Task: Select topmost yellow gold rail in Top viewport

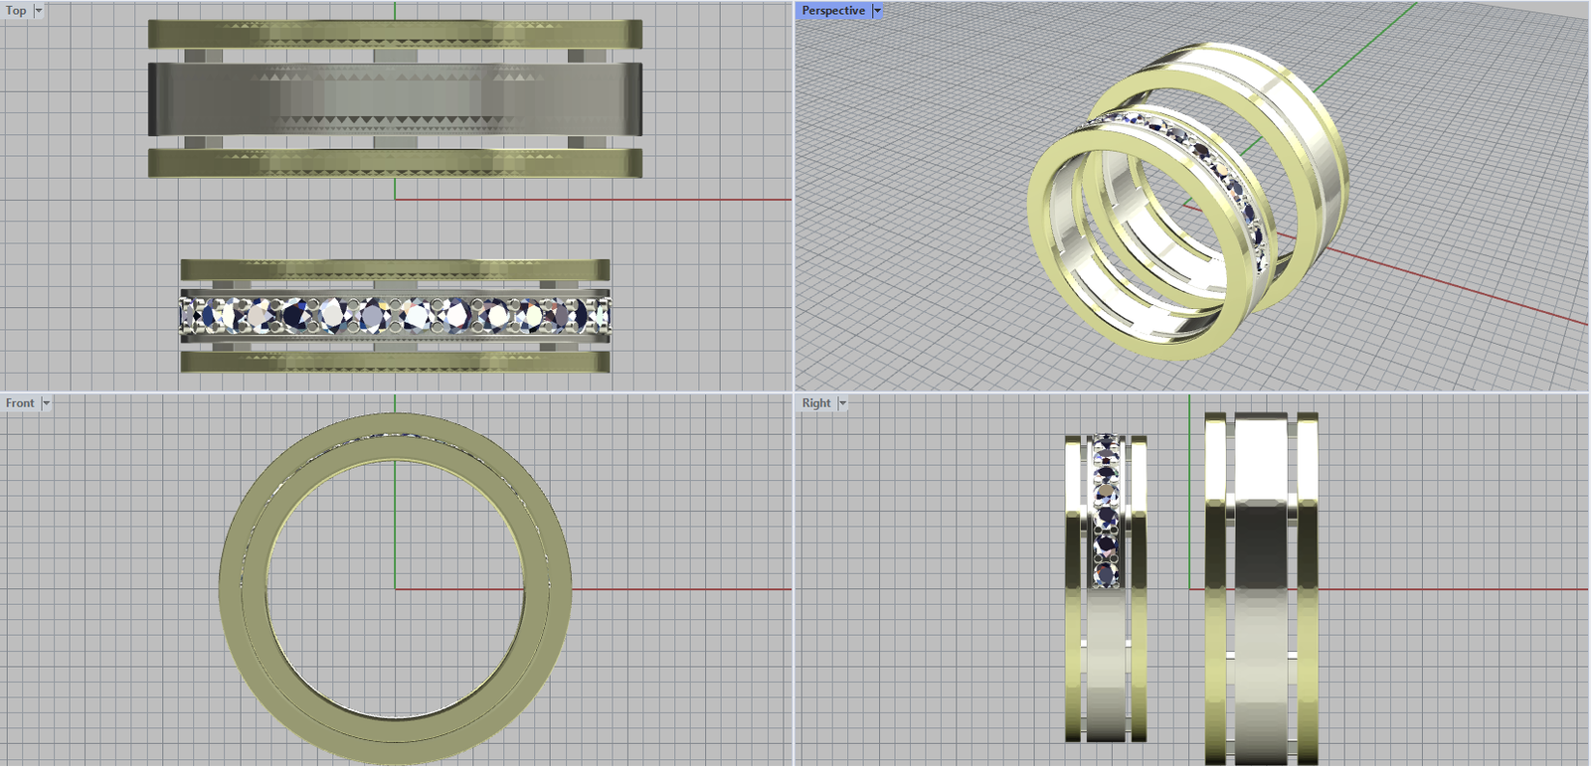Action: coord(395,34)
